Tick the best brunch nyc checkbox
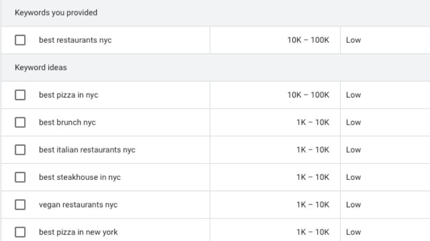Image resolution: width=430 pixels, height=241 pixels. [x=20, y=122]
